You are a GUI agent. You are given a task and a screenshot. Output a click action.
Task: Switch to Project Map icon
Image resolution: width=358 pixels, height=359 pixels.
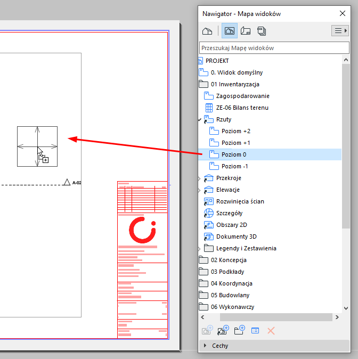click(x=207, y=31)
